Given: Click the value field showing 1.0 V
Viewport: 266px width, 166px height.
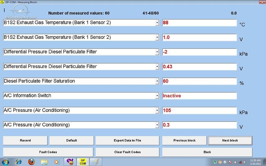Looking at the screenshot, I should tap(199, 38).
